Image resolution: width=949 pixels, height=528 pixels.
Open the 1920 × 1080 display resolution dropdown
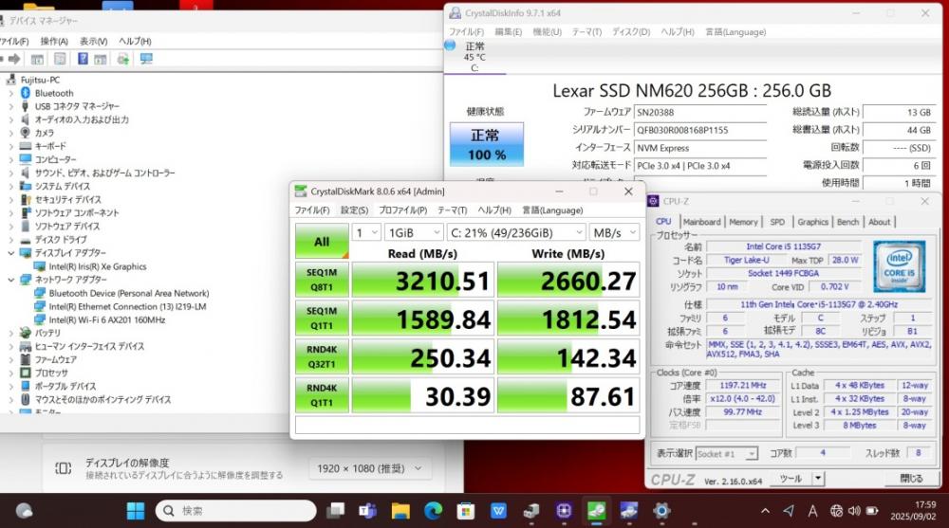(369, 468)
